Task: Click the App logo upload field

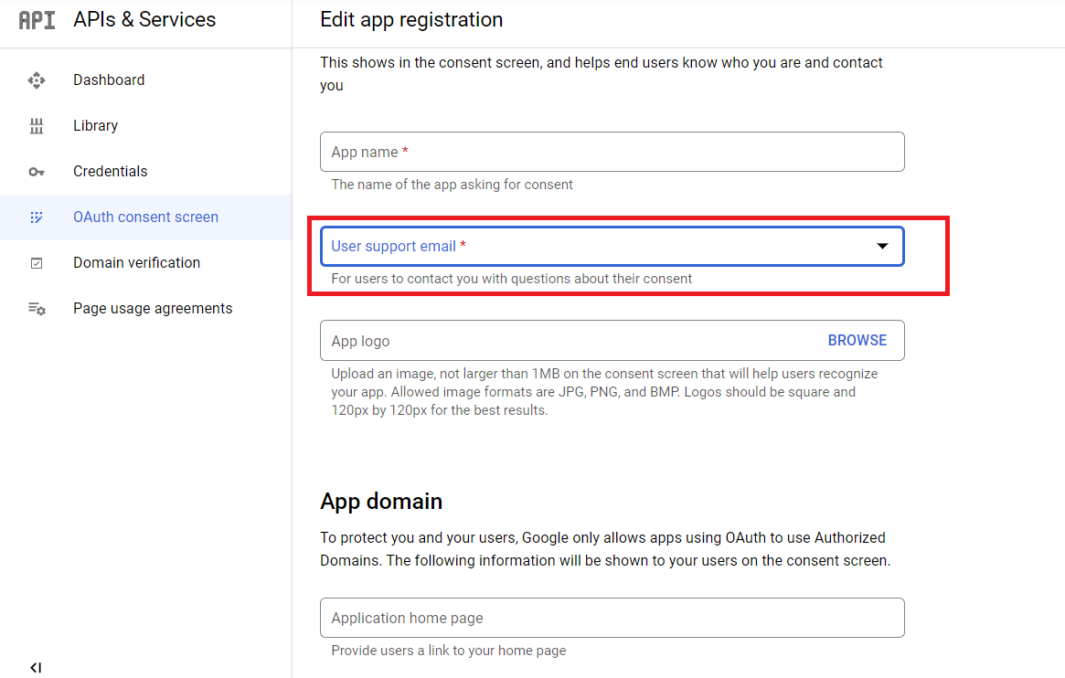Action: pyautogui.click(x=612, y=341)
